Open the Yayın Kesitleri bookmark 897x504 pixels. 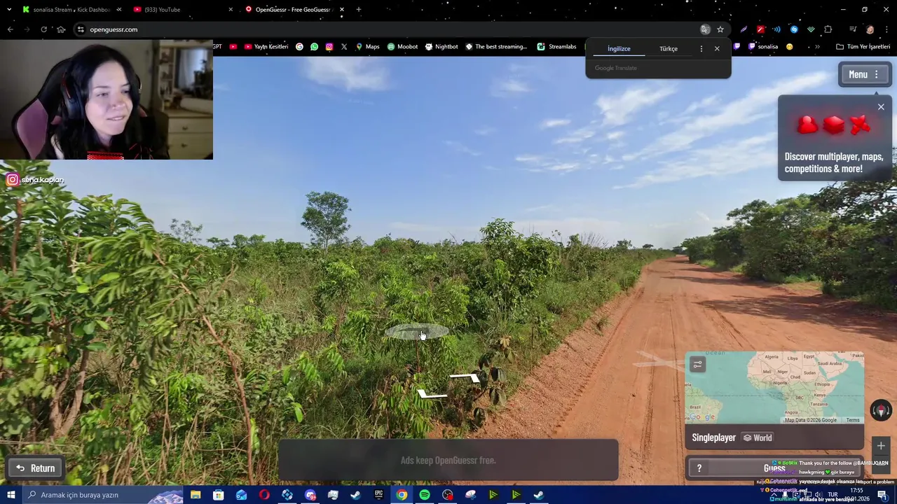click(x=266, y=47)
